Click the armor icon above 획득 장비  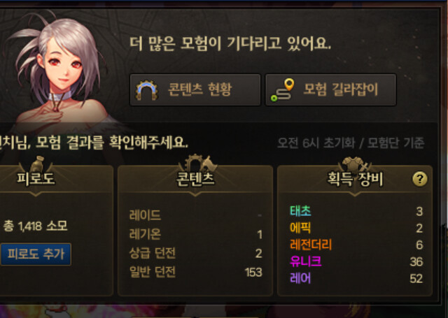(x=355, y=164)
